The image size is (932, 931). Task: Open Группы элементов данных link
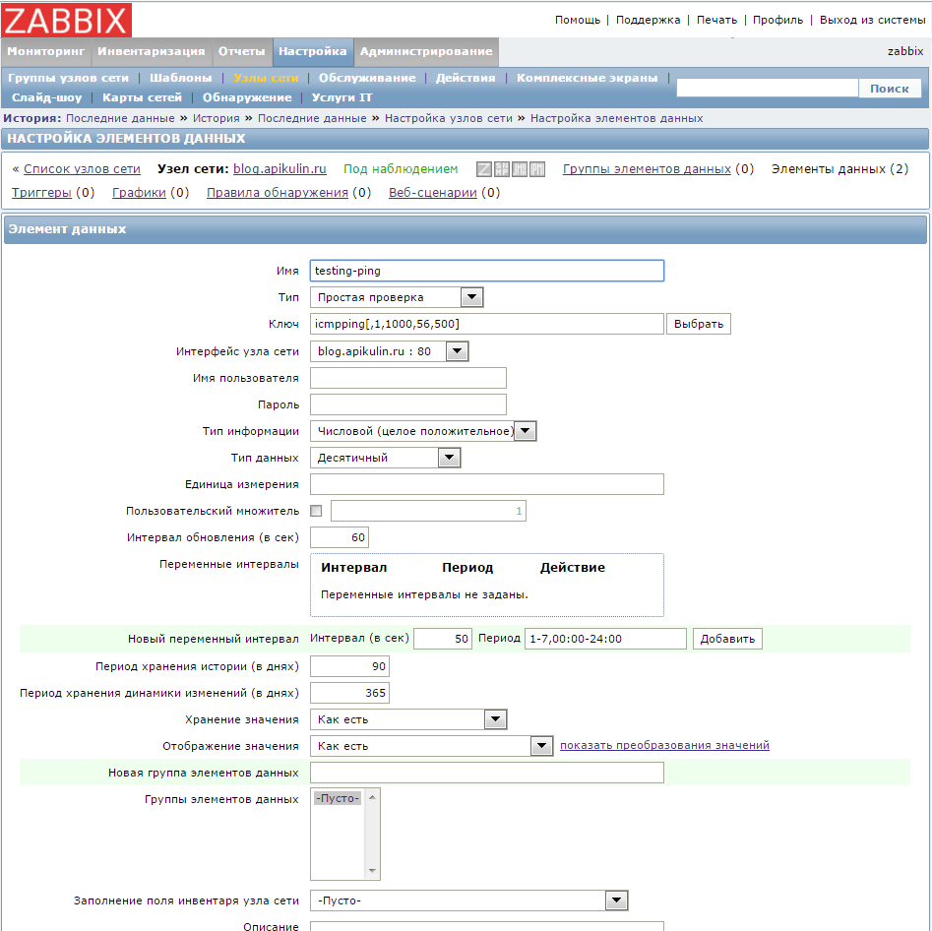[647, 169]
